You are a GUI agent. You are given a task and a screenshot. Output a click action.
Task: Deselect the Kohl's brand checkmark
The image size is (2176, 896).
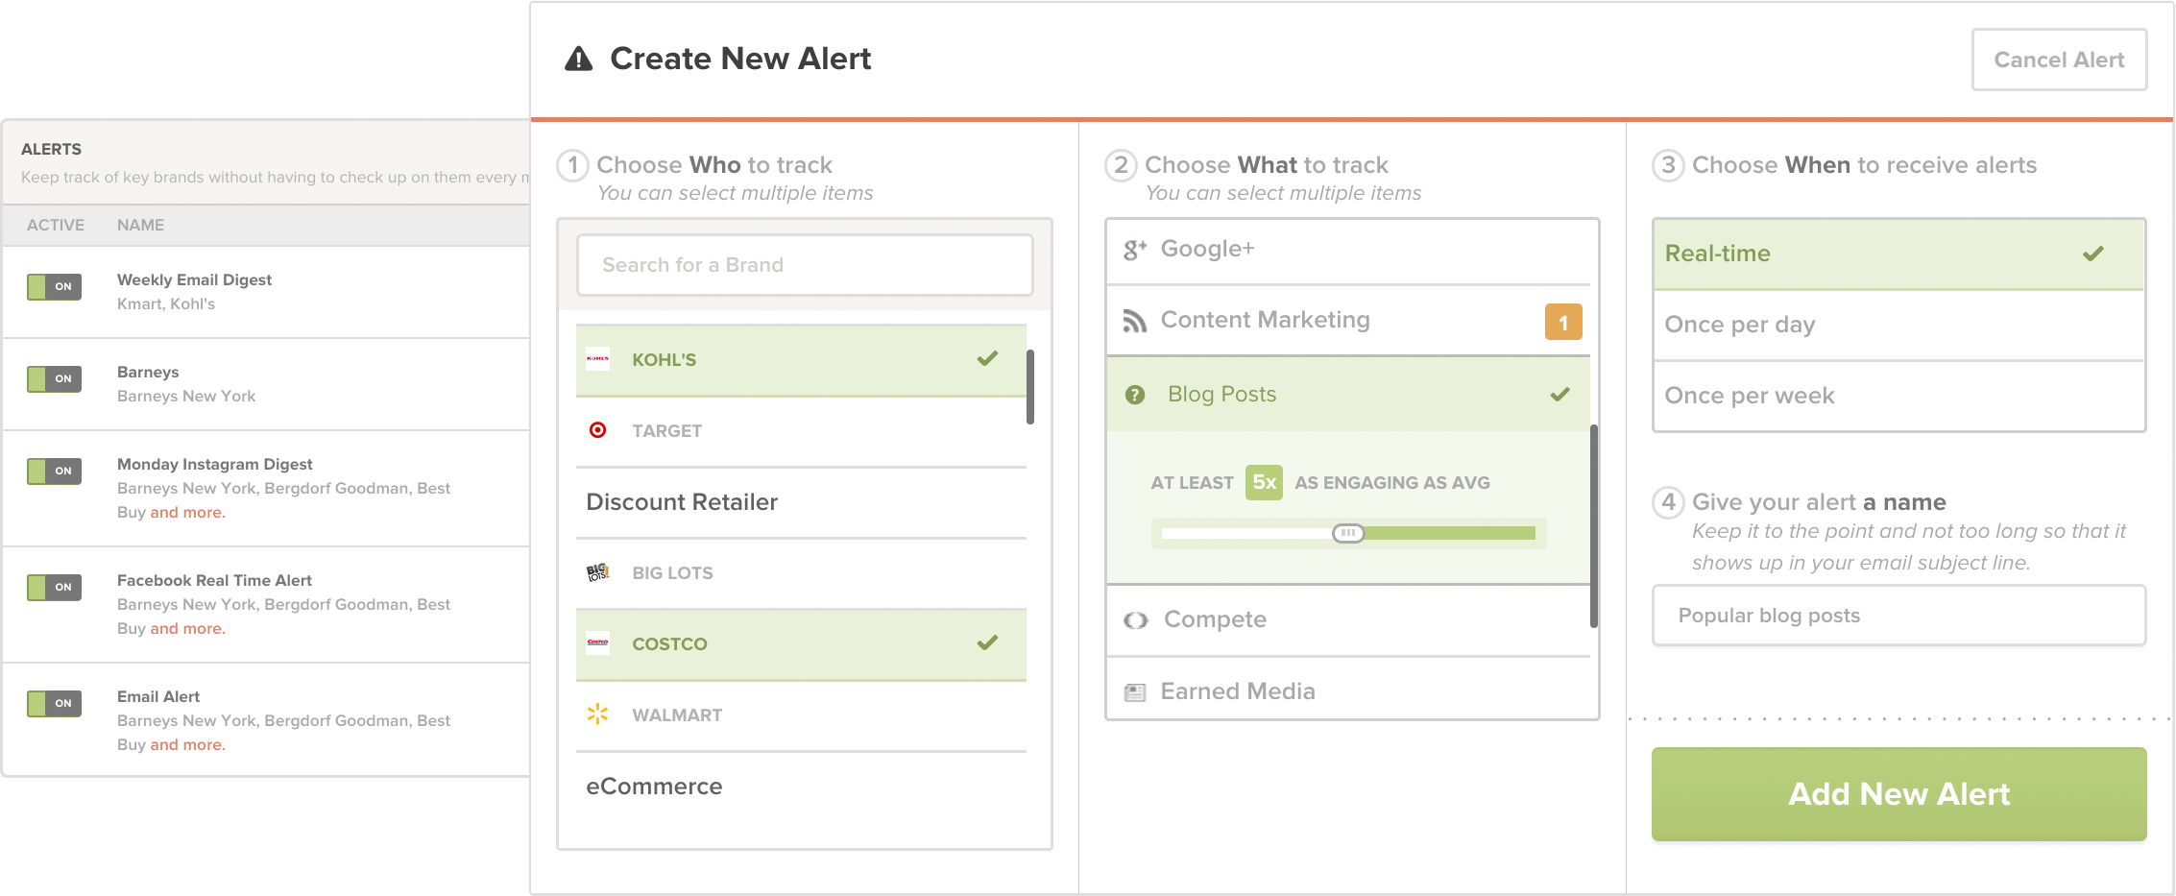[987, 359]
